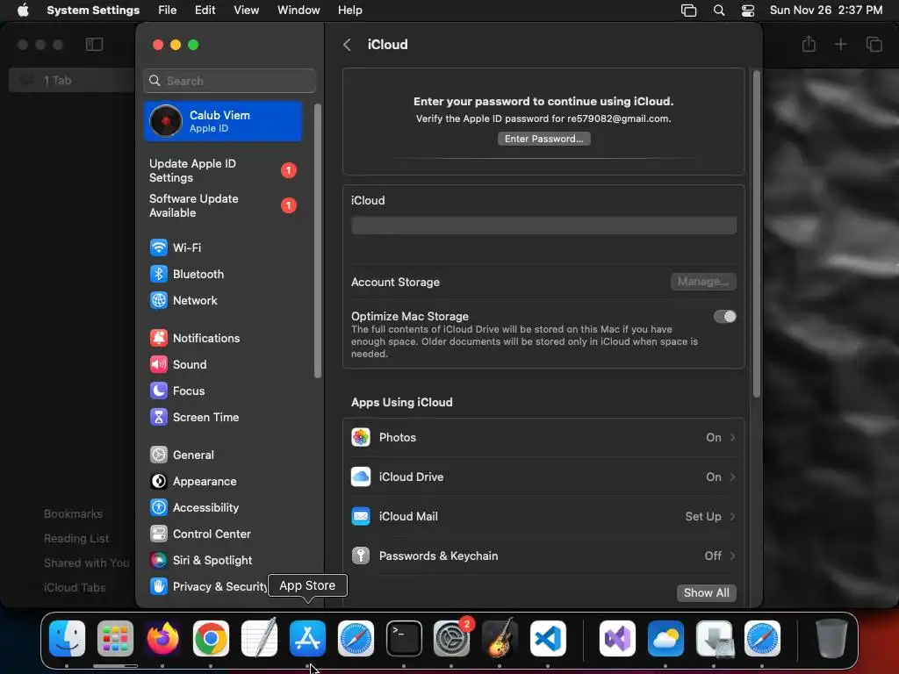Launch Google Chrome from the Dock
Screen dimensions: 899x674
coord(211,639)
